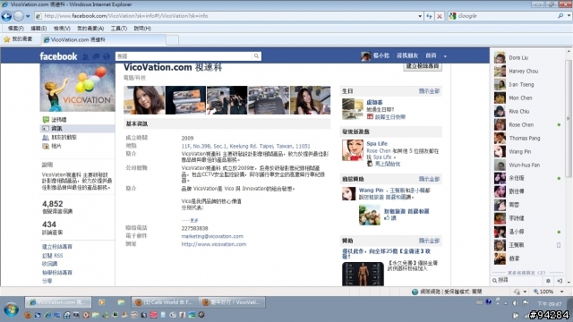Viewport: 573px width, 322px height.
Task: Open the Windows Start button
Action: pos(11,310)
